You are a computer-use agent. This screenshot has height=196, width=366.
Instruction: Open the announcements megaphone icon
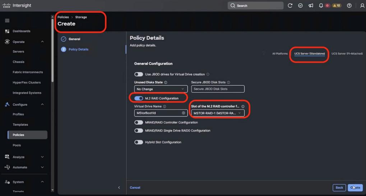coord(311,6)
